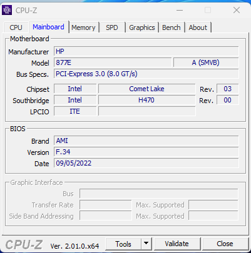Close the window with the title bar X
The height and width of the screenshot is (253, 251).
tap(237, 10)
